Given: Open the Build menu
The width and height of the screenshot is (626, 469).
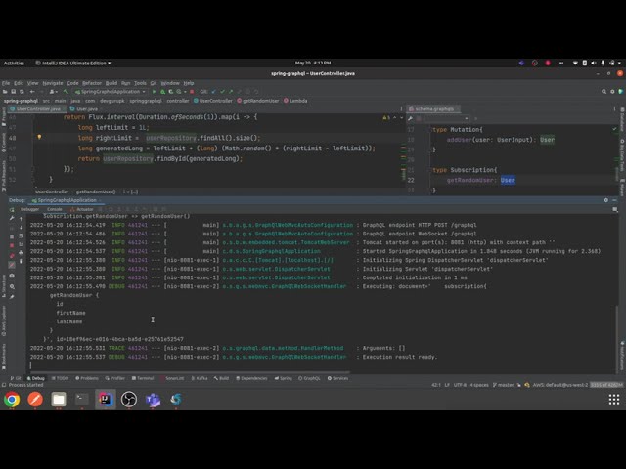Looking at the screenshot, I should 112,83.
